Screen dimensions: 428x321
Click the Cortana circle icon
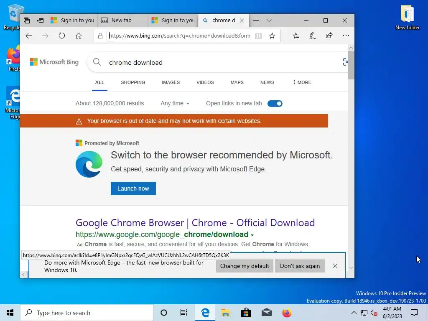164,313
